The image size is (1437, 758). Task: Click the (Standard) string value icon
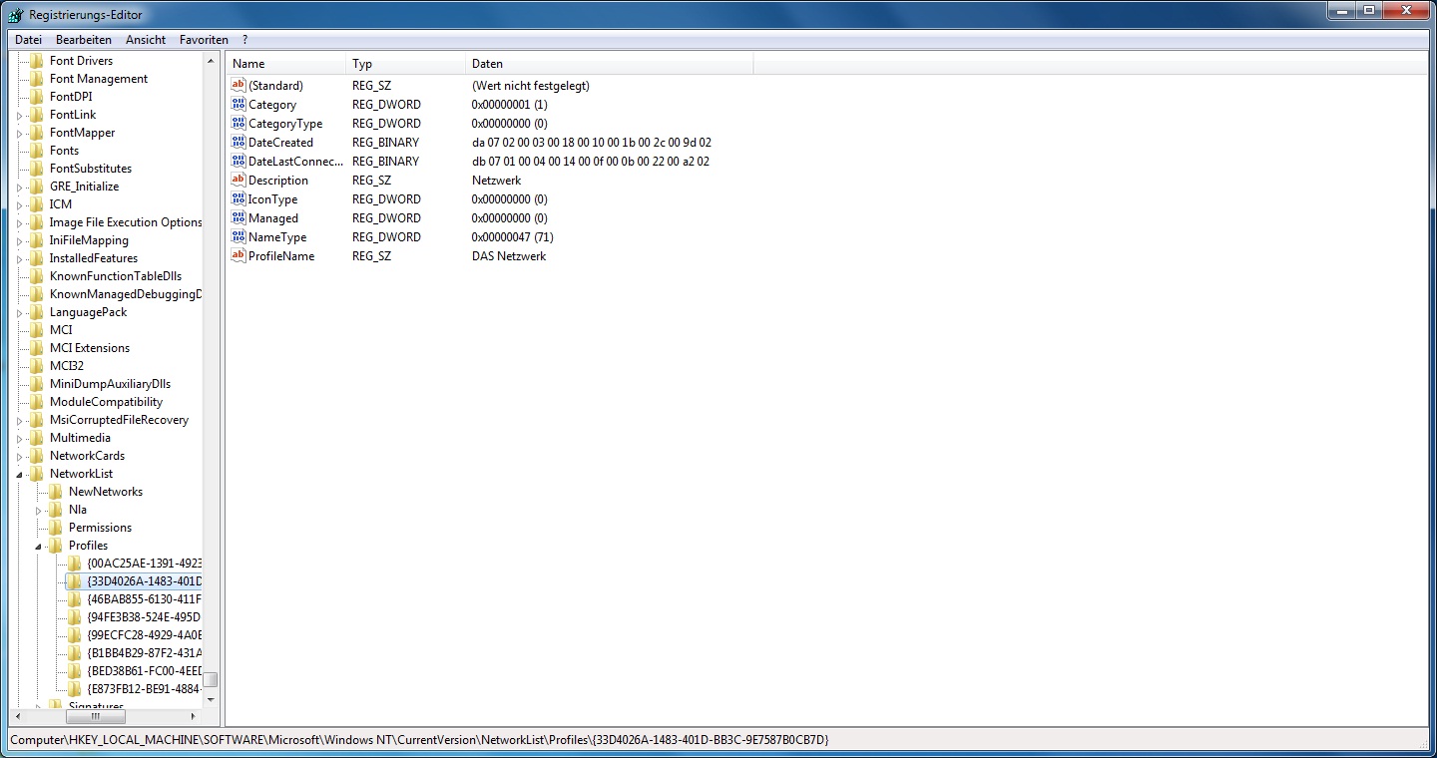pos(239,86)
